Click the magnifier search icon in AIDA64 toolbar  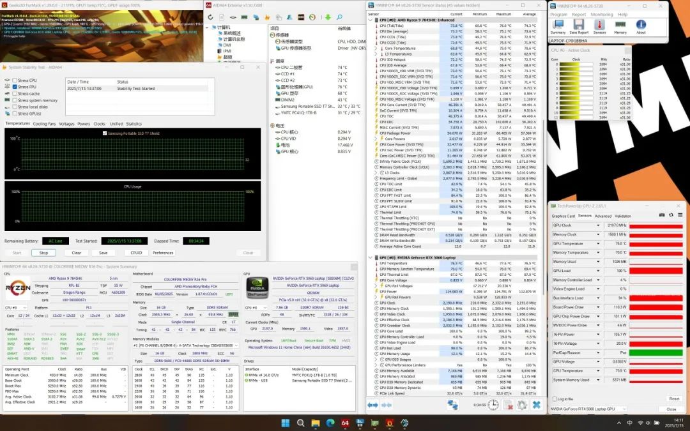pyautogui.click(x=339, y=17)
